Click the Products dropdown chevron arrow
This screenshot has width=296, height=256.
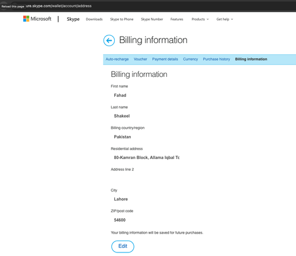point(208,20)
